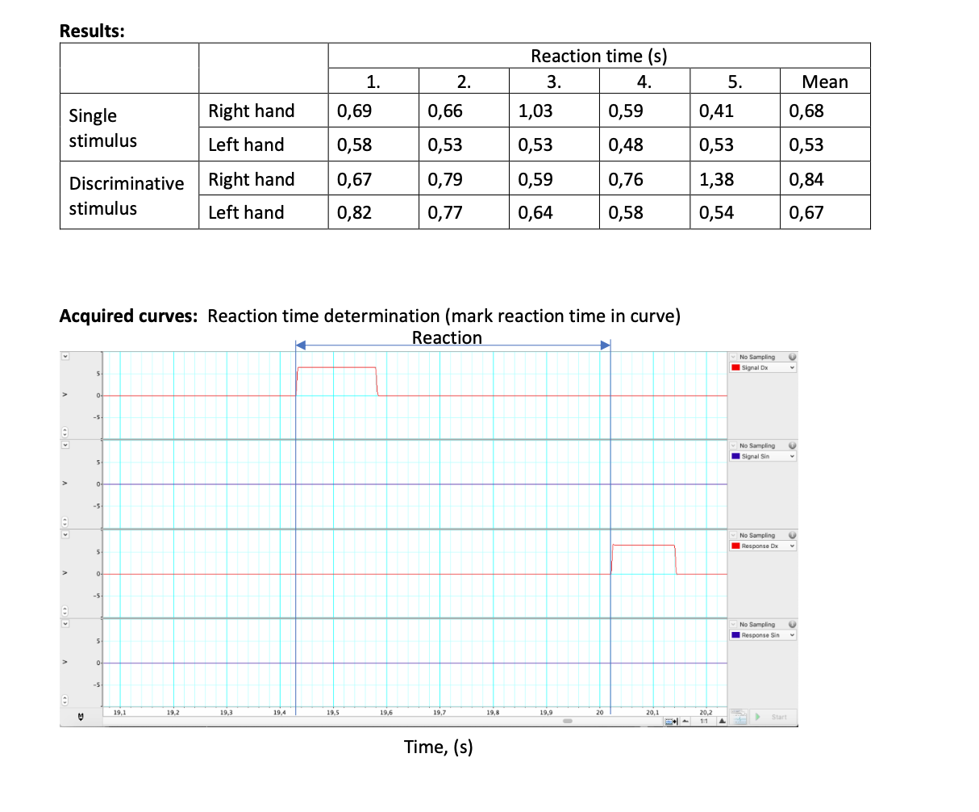
Task: Open the info icon for Signal Dx channel
Action: pos(793,357)
